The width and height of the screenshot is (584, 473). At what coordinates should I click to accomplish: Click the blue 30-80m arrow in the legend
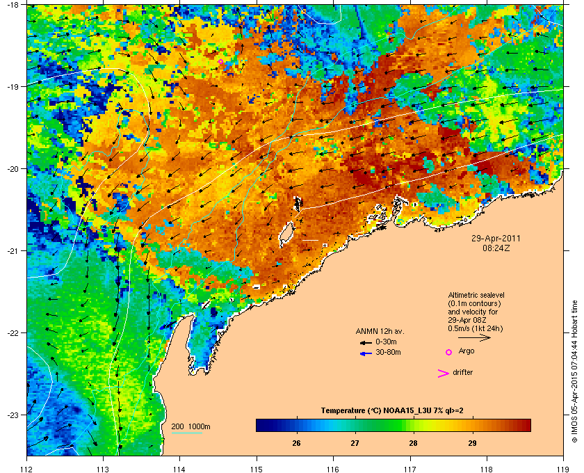click(366, 353)
